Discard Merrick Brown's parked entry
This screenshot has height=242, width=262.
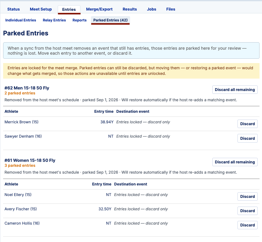[x=247, y=124]
